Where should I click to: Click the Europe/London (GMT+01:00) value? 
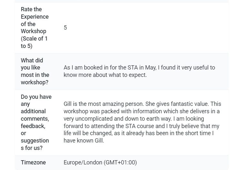click(100, 162)
